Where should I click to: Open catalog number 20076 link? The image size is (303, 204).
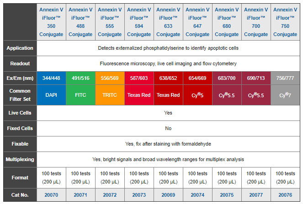[285, 195]
